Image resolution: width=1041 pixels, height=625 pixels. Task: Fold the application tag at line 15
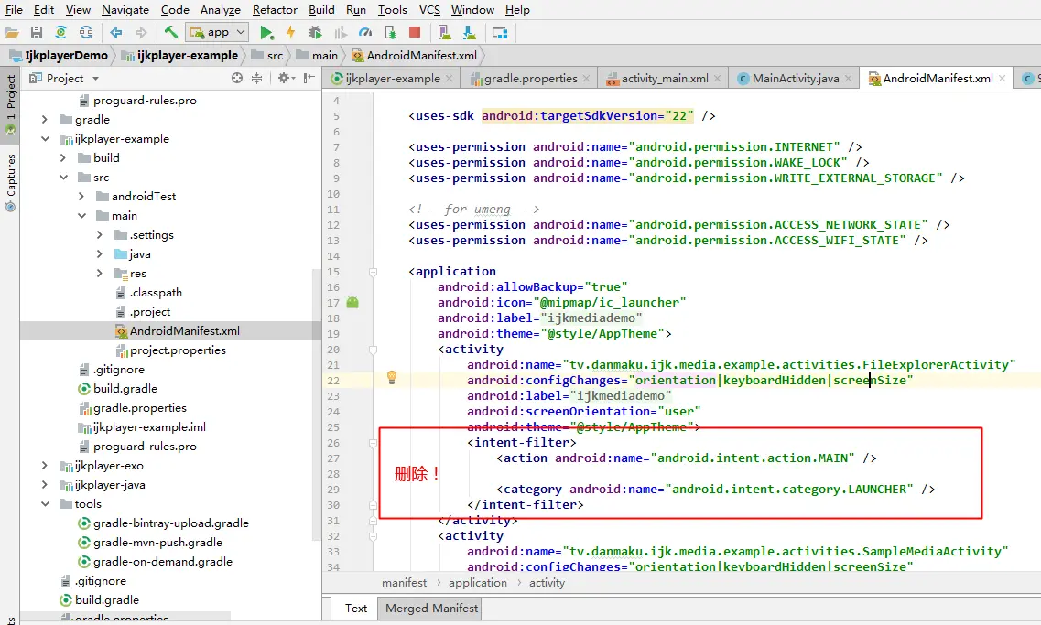(x=373, y=272)
